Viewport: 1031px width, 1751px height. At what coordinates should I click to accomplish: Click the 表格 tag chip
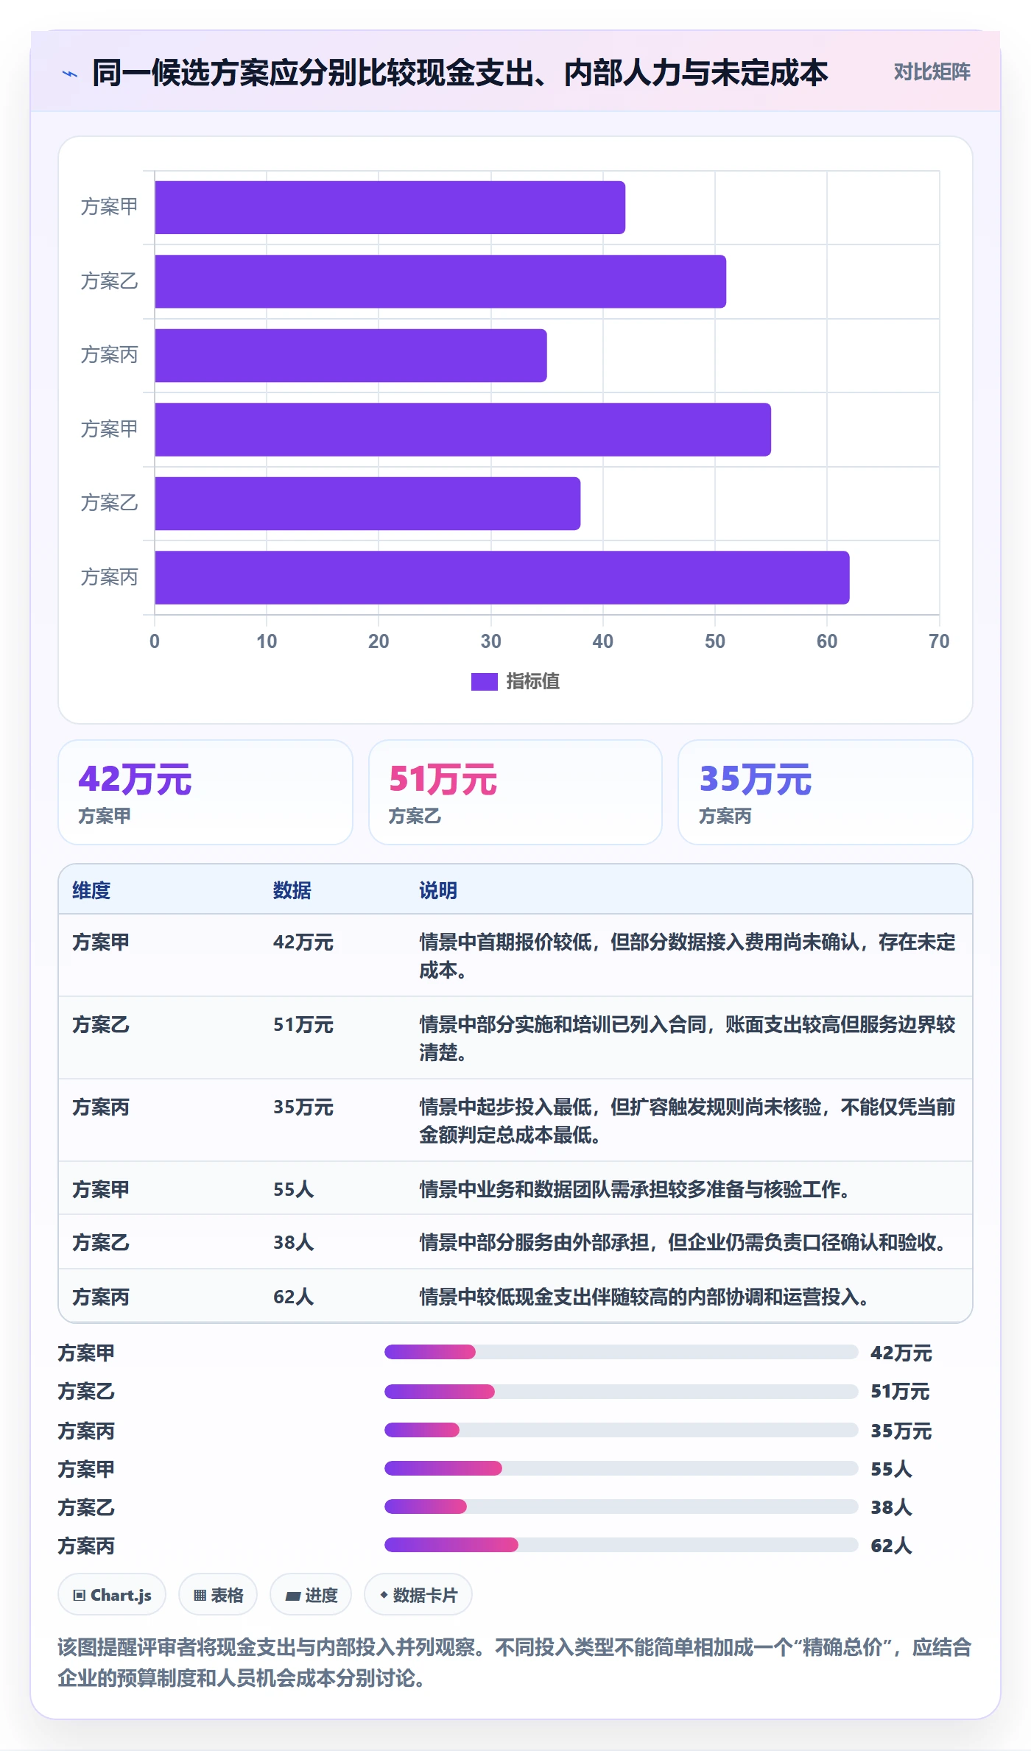tap(218, 1595)
